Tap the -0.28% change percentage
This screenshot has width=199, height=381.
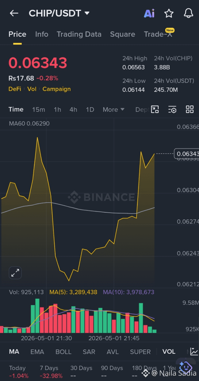coord(47,78)
